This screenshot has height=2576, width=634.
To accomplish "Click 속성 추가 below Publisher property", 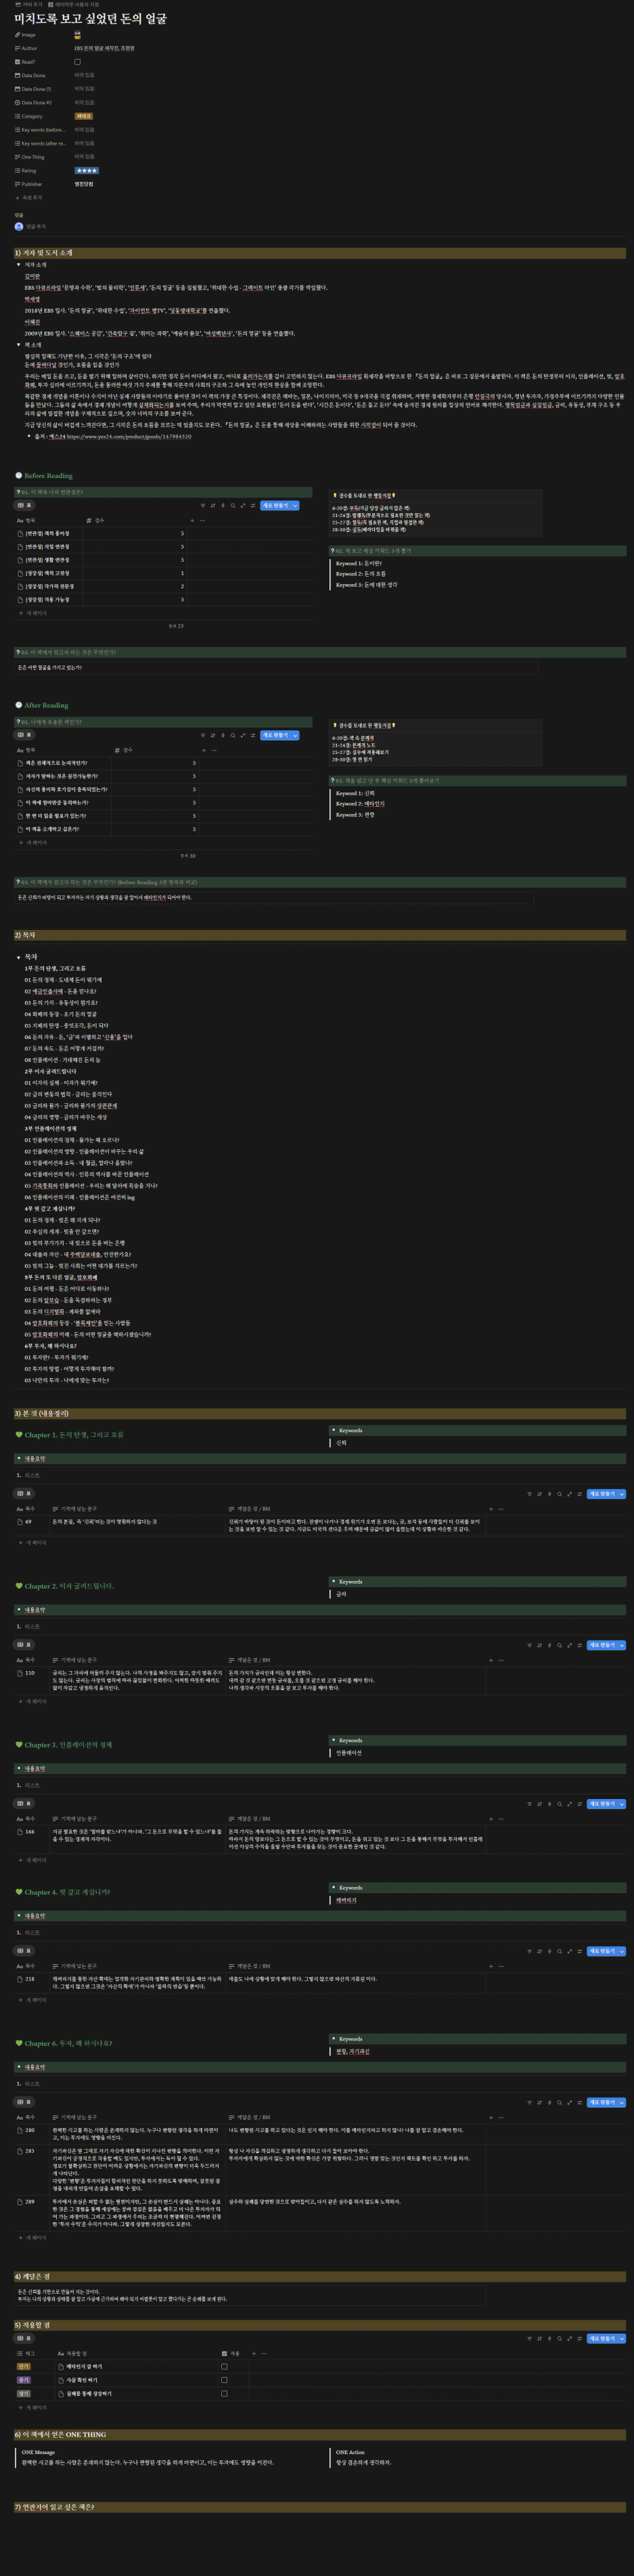I will 31,198.
